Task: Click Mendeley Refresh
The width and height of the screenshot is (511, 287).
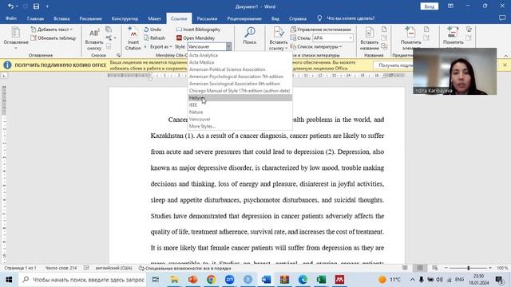Action: point(154,37)
